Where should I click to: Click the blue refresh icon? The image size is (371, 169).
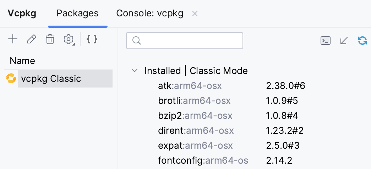pyautogui.click(x=362, y=41)
